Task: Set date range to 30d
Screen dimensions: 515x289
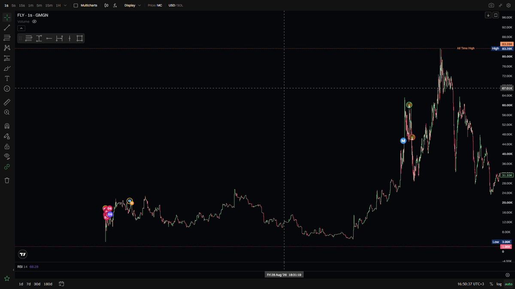Action: pyautogui.click(x=37, y=284)
